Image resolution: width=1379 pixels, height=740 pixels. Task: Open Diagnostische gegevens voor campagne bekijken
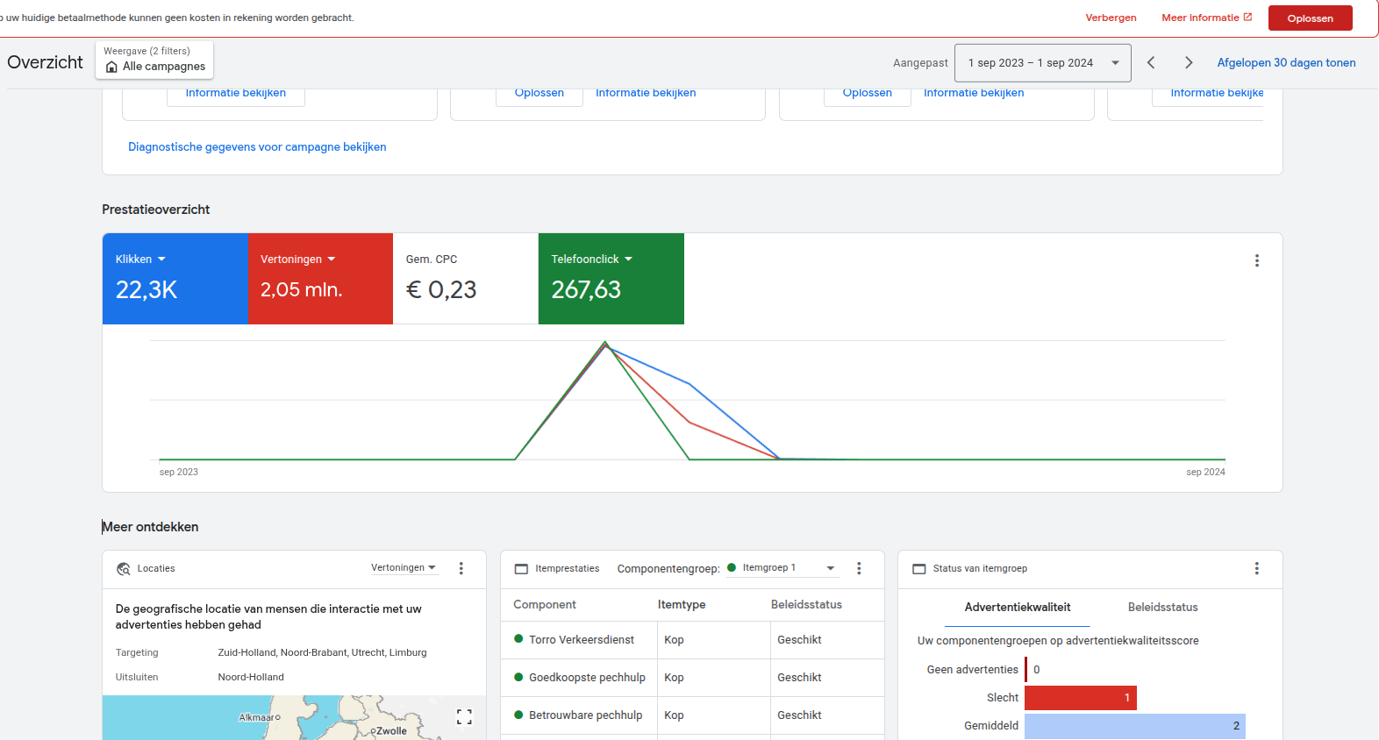click(257, 146)
